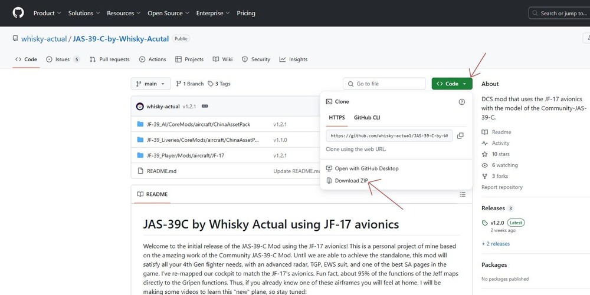
Task: Copy the HTTPS clone URL with copy icon
Action: (460, 136)
